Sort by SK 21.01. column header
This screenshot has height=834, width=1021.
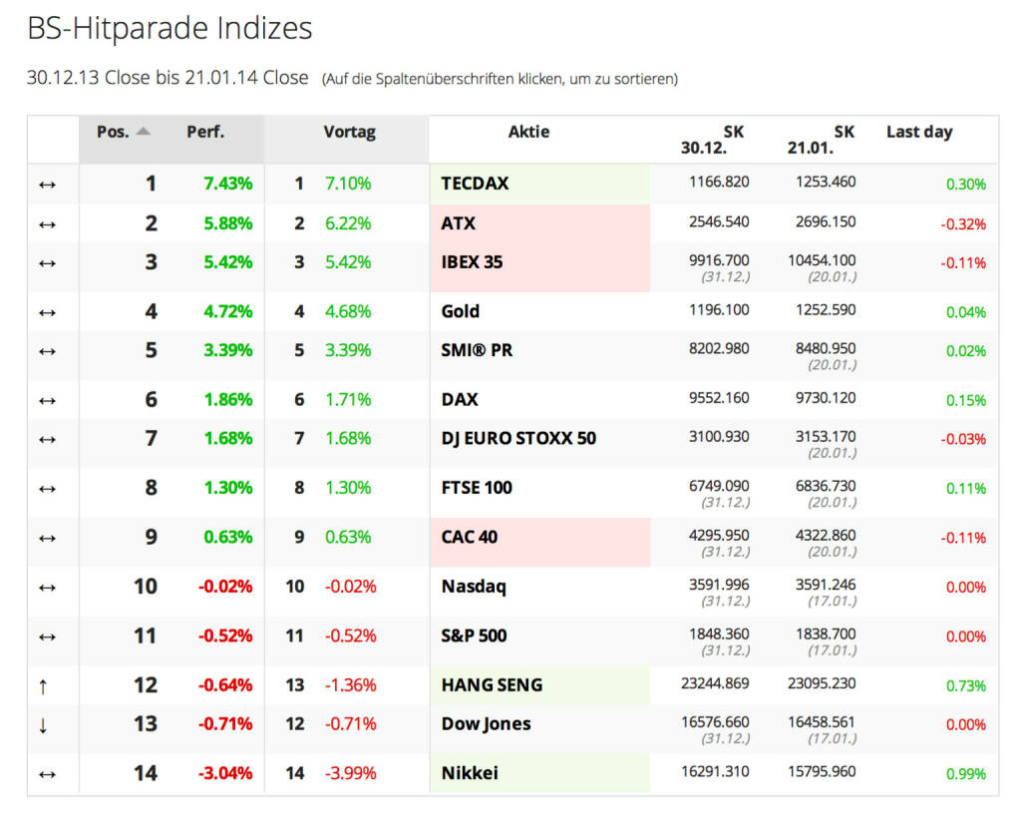click(x=822, y=140)
